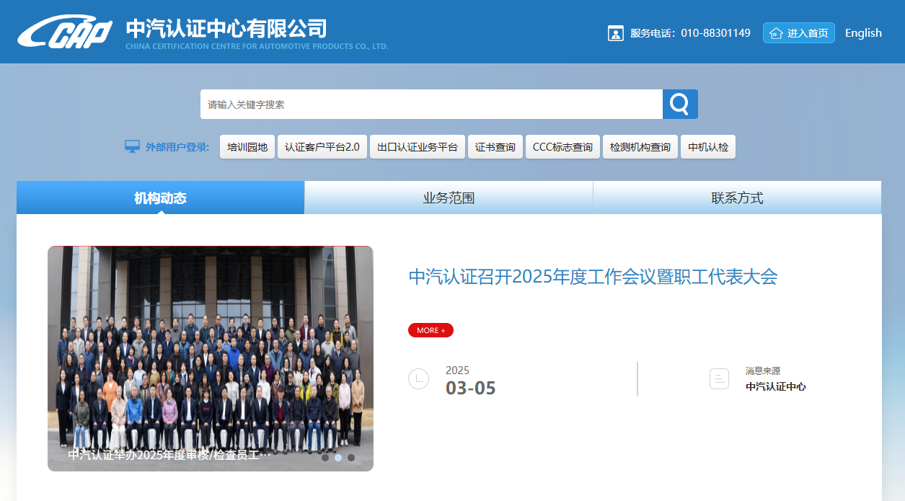Click the clock icon beside the date 03-05
This screenshot has height=501, width=905.
418,378
